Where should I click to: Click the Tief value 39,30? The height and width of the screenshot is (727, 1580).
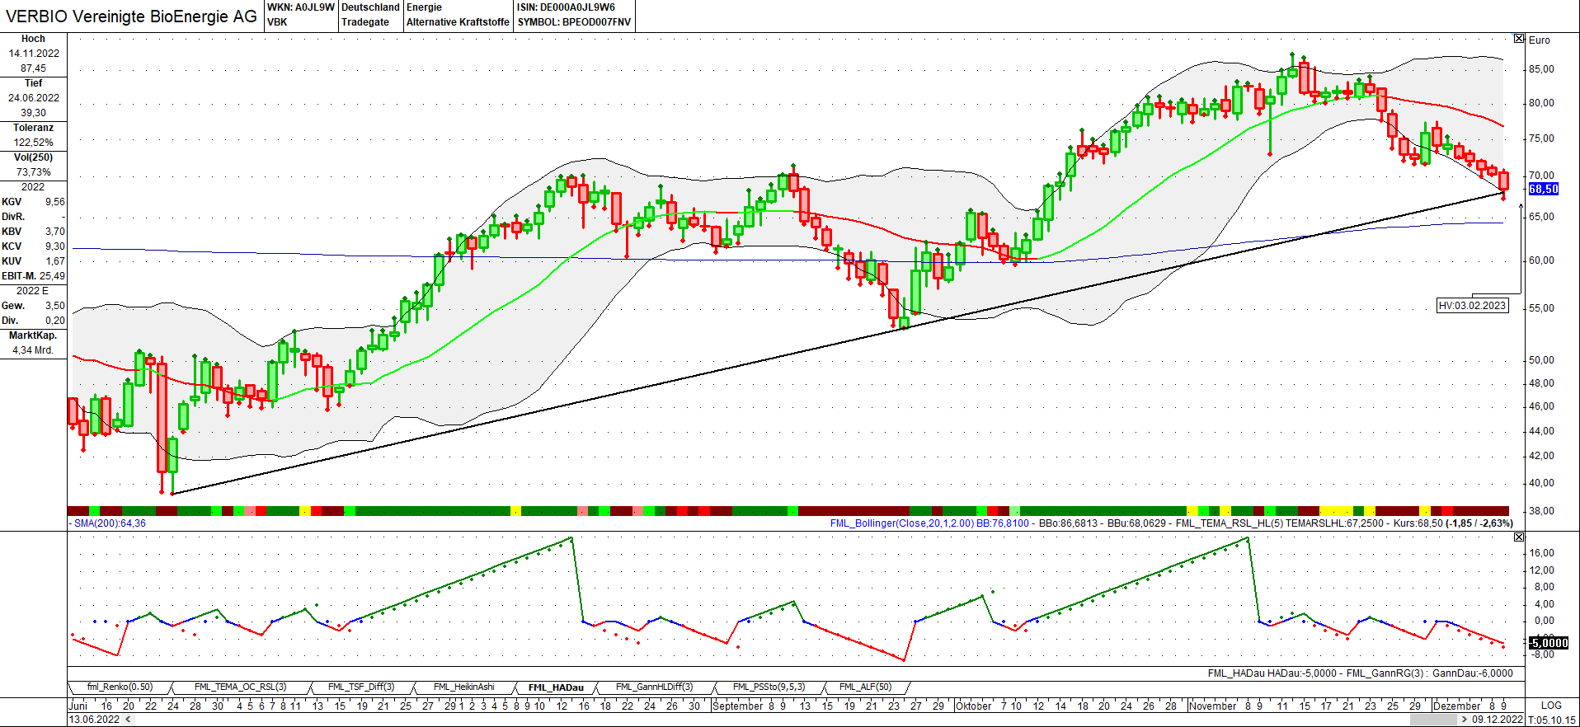pos(34,113)
